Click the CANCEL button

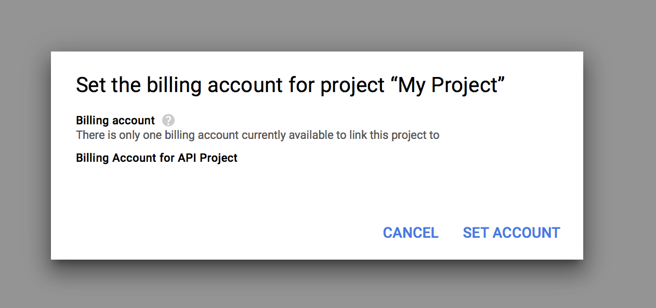(411, 233)
